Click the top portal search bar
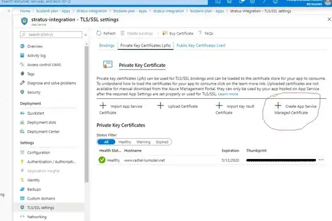 pyautogui.click(x=104, y=2)
